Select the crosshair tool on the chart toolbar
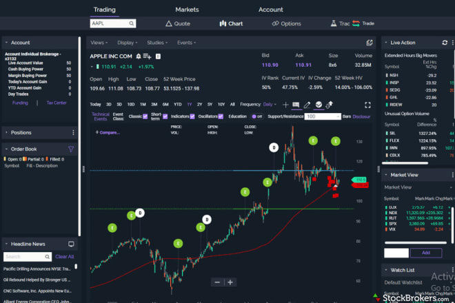This screenshot has width=455, height=303. [x=285, y=105]
